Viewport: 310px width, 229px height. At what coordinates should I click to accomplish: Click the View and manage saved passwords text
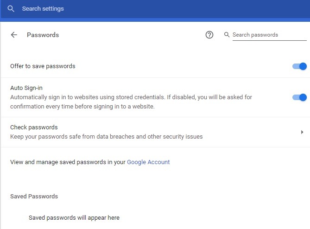(68, 162)
